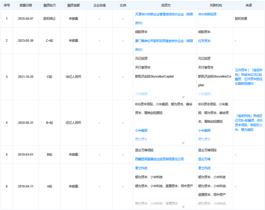Select the 股权转让 round cell

click(x=50, y=19)
